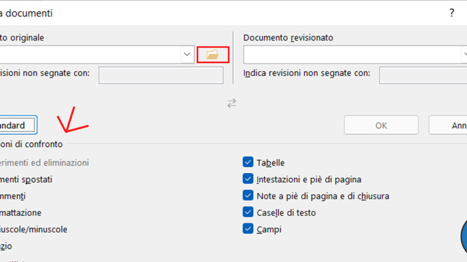Click the Annulla cancel button
Viewport: 467px width, 262px height.
pyautogui.click(x=448, y=125)
